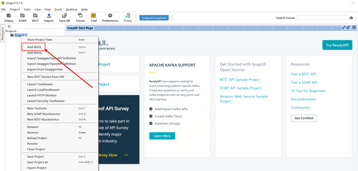Screen dimensions: 358x171
Task: Close the SoapUI Start Page panel
Action: pos(354,28)
